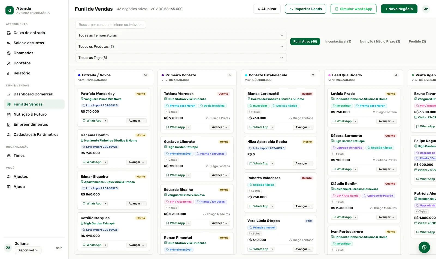Switch to Nutrição / Médio Prazo (3) tab
The image size is (436, 259).
coord(380,41)
